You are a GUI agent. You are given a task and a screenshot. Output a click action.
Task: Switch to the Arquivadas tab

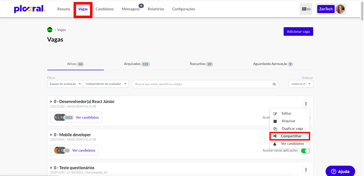coord(137,64)
